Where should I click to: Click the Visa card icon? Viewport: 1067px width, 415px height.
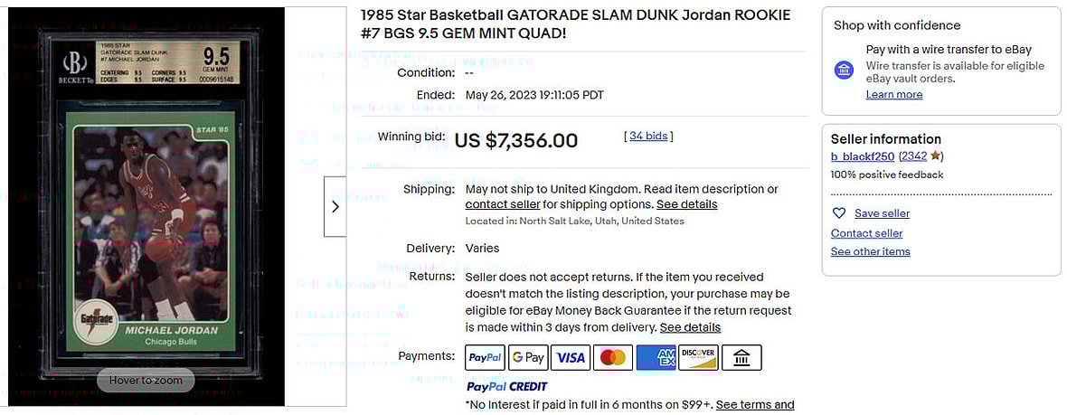571,358
